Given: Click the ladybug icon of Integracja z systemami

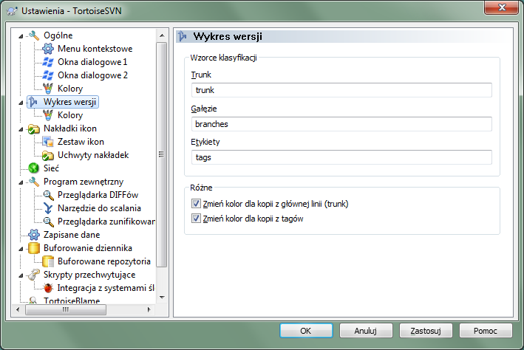Looking at the screenshot, I should pos(48,288).
